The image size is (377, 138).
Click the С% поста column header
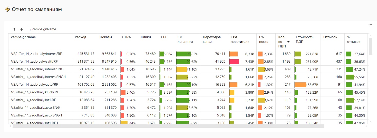[x=266, y=42]
